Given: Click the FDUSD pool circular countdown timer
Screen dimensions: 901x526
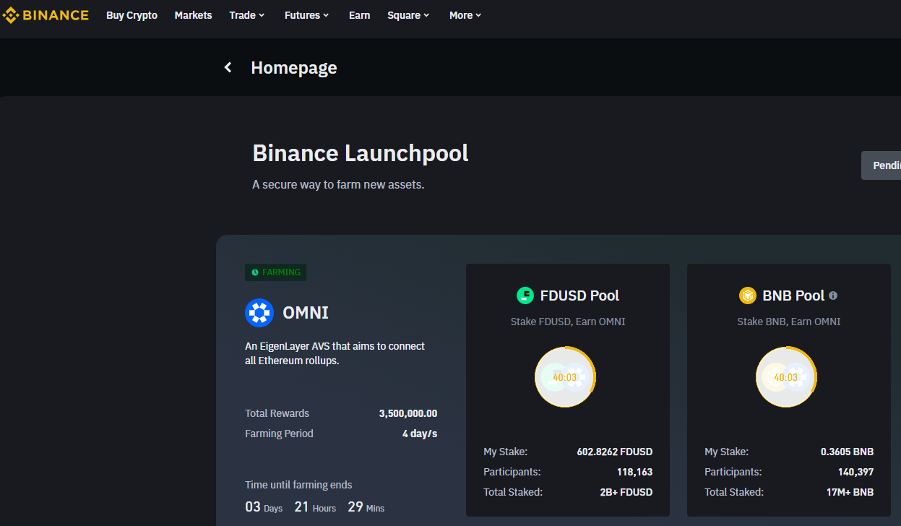Looking at the screenshot, I should (565, 377).
